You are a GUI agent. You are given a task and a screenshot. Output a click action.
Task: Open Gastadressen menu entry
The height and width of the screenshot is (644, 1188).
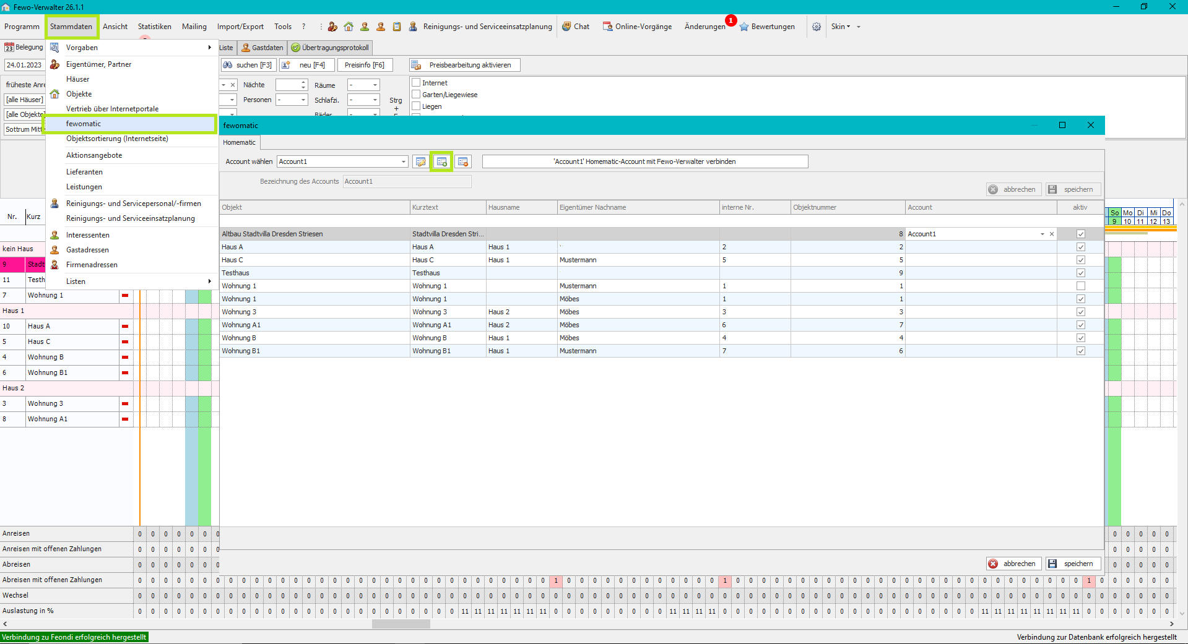(x=87, y=250)
